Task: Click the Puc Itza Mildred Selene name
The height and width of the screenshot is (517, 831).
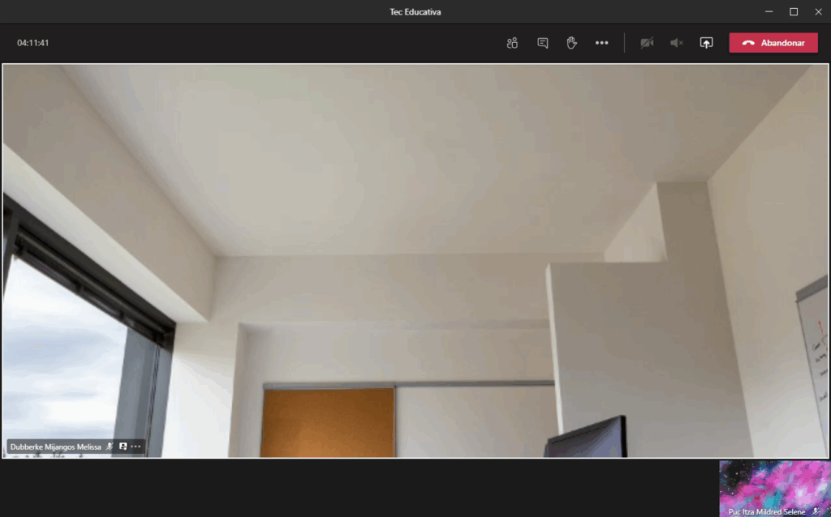Action: tap(766, 511)
